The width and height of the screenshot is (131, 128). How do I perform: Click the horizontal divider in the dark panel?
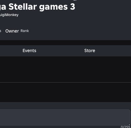click(65, 82)
